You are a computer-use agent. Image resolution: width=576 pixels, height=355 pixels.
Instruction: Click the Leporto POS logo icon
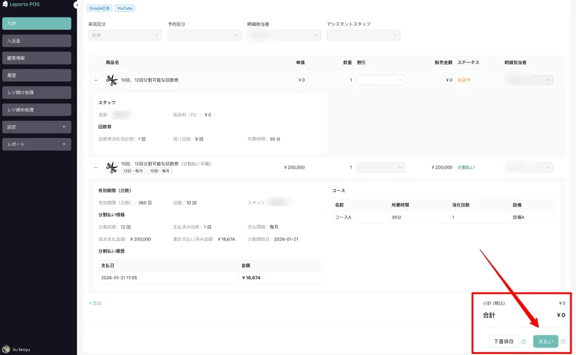[5, 4]
